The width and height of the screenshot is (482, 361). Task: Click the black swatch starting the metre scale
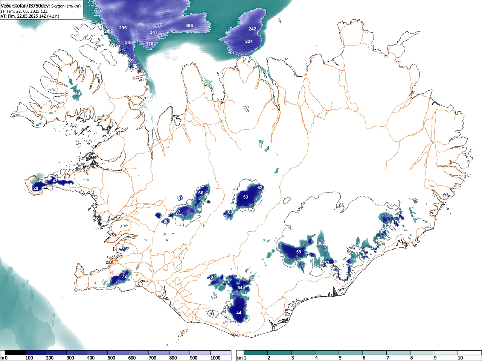[15, 353]
